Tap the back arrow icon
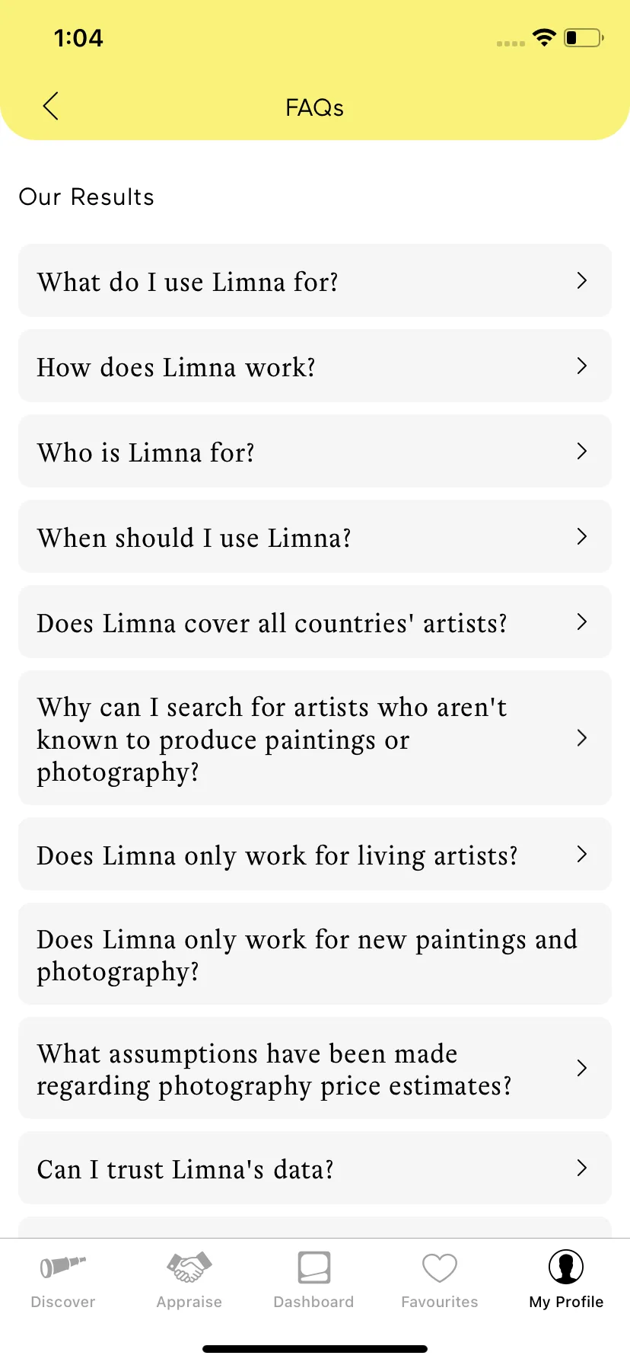Viewport: 630px width, 1365px height. pyautogui.click(x=51, y=107)
